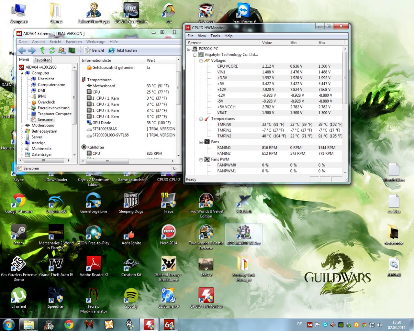
Task: Select Energieverwaltung in the AIDA64 tree
Action: point(53,108)
